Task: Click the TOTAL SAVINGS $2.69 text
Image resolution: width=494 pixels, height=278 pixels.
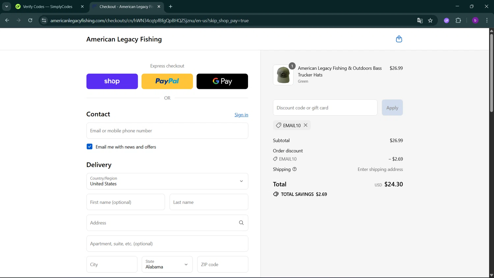Action: point(304,194)
